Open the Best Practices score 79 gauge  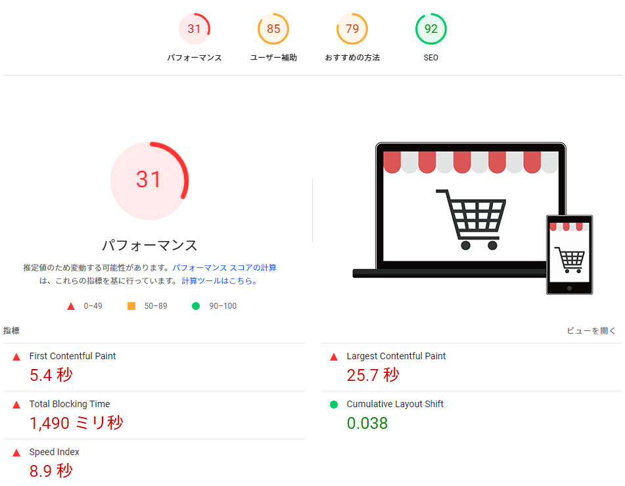[x=352, y=29]
